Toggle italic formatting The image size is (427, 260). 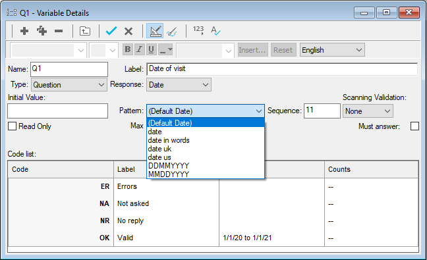[140, 49]
